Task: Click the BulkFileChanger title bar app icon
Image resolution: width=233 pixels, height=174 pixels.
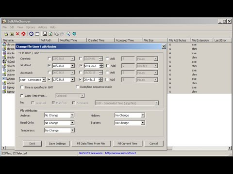Action: point(4,21)
